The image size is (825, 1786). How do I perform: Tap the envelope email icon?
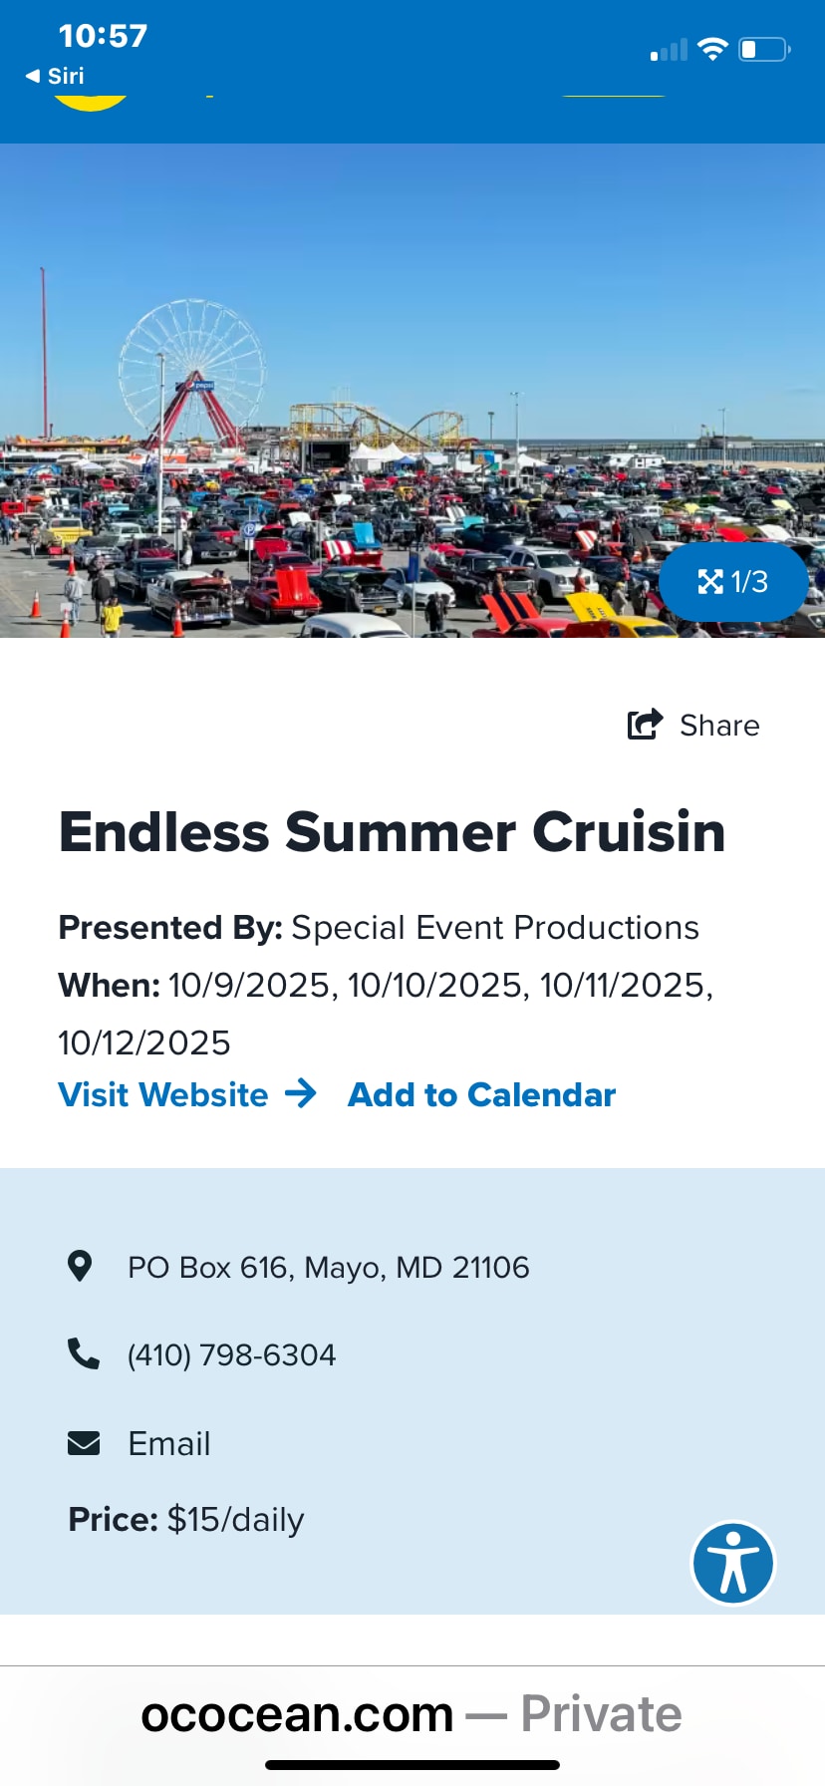click(x=84, y=1442)
